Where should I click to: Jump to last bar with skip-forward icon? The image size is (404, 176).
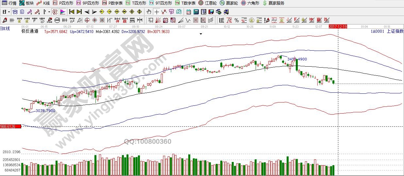pos(79,12)
